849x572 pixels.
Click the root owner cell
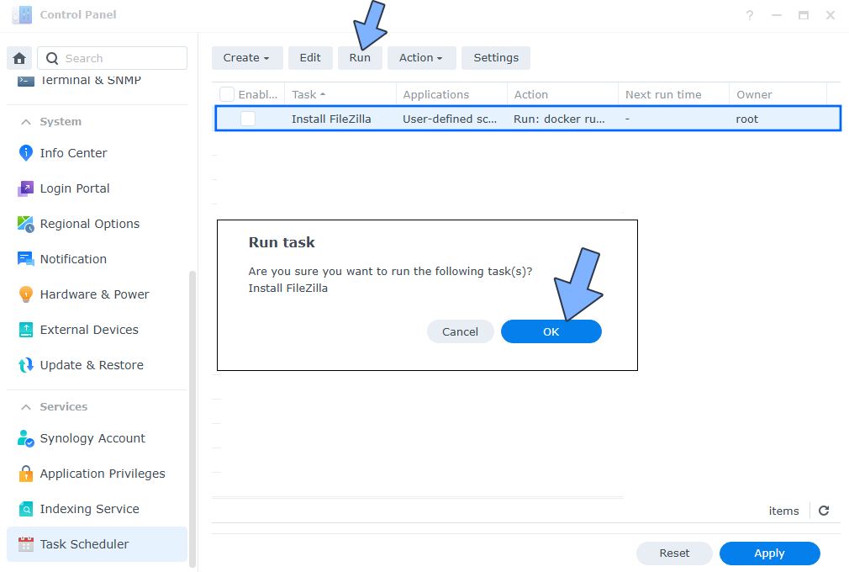point(746,119)
